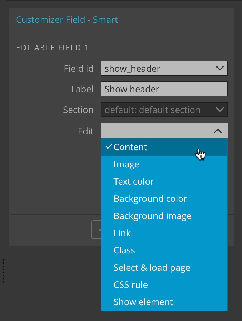242x321 pixels.
Task: Choose Background color from the Edit list
Action: tap(164, 199)
